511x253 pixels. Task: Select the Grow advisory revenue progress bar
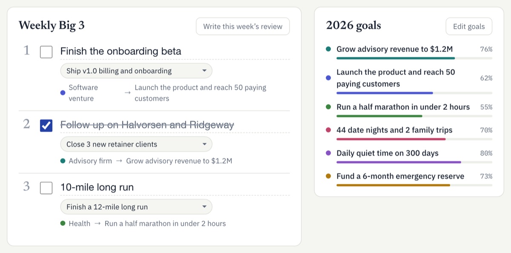414,58
